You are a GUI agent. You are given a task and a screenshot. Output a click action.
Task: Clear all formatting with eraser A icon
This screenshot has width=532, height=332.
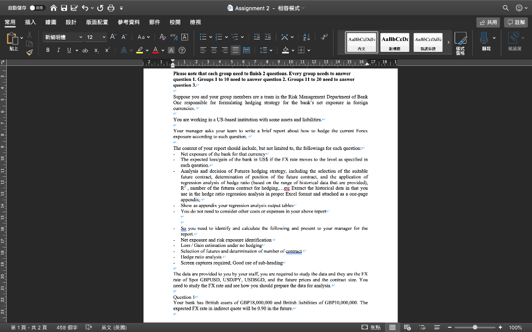pos(163,37)
